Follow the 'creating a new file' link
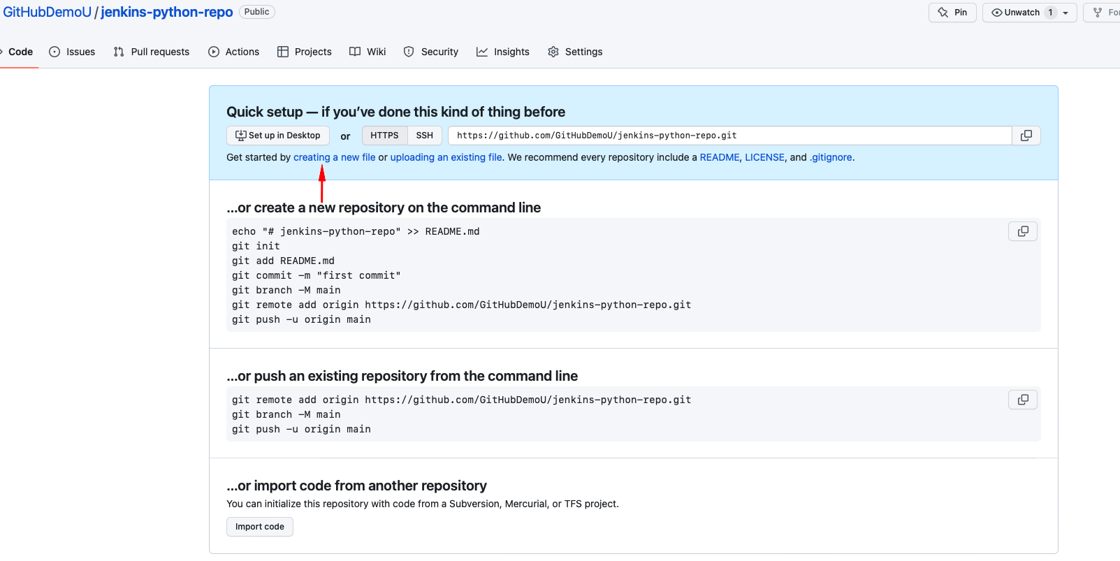Image resolution: width=1120 pixels, height=561 pixels. click(335, 157)
